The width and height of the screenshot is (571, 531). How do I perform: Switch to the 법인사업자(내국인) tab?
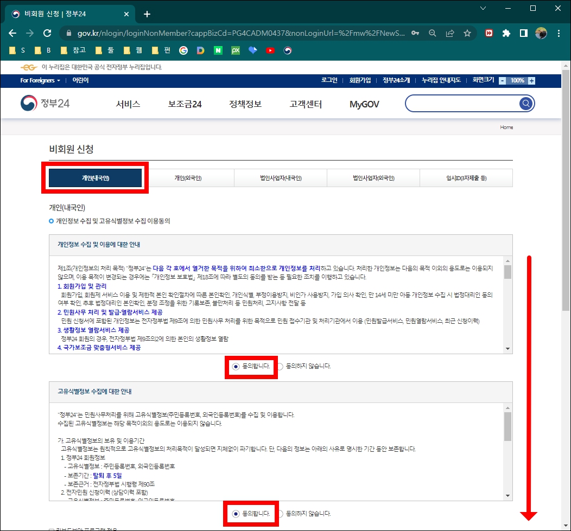tap(280, 177)
